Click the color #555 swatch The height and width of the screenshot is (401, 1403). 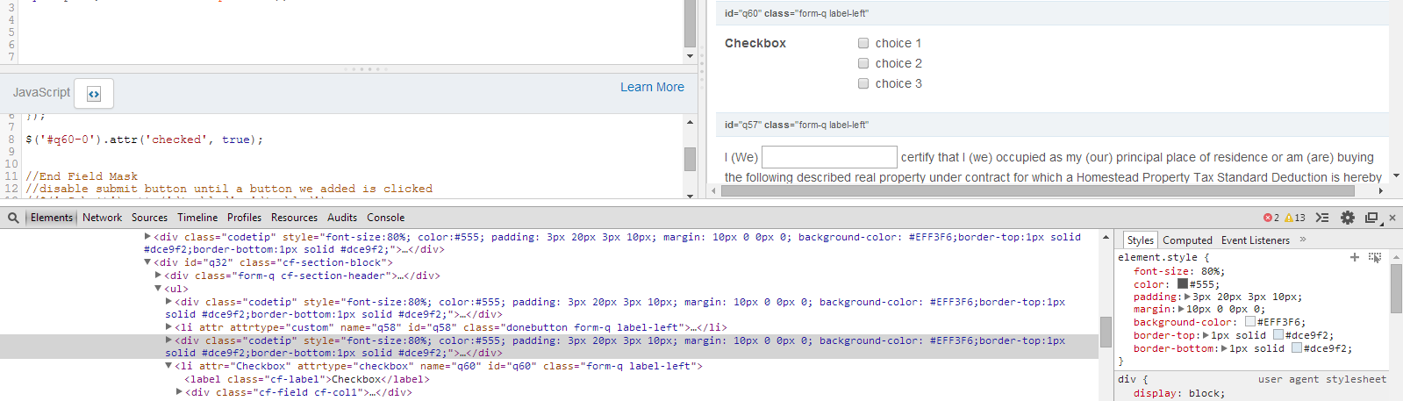tap(1182, 284)
